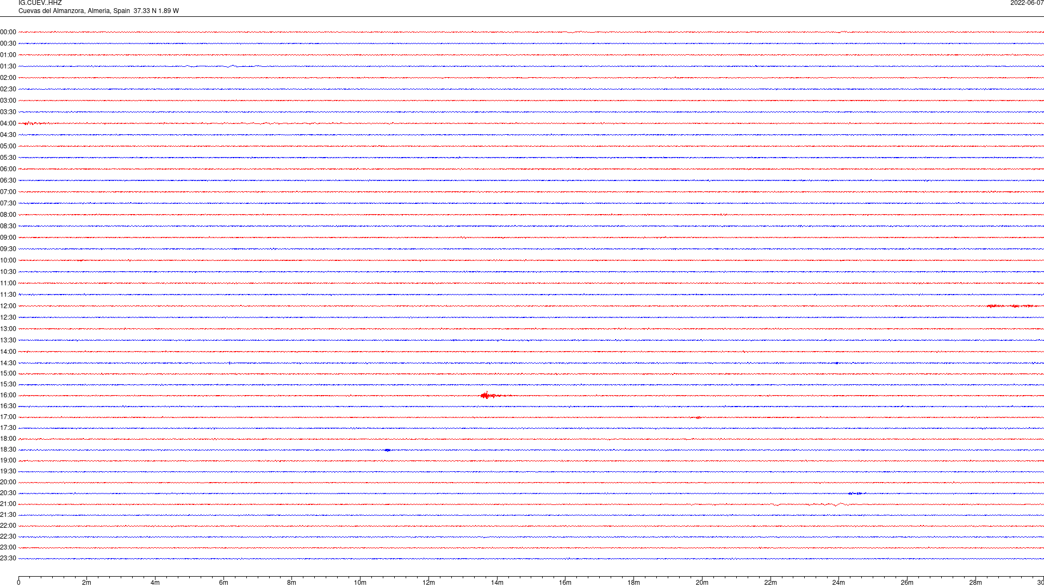The image size is (1044, 587).
Task: Select the 23:30 time row label
Action: [8, 558]
